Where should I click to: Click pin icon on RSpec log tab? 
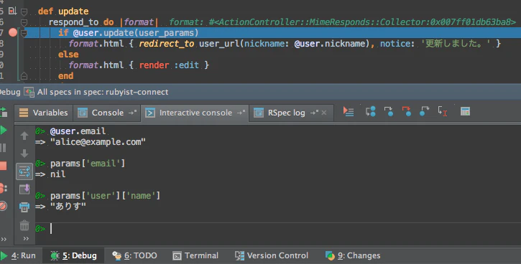(314, 113)
